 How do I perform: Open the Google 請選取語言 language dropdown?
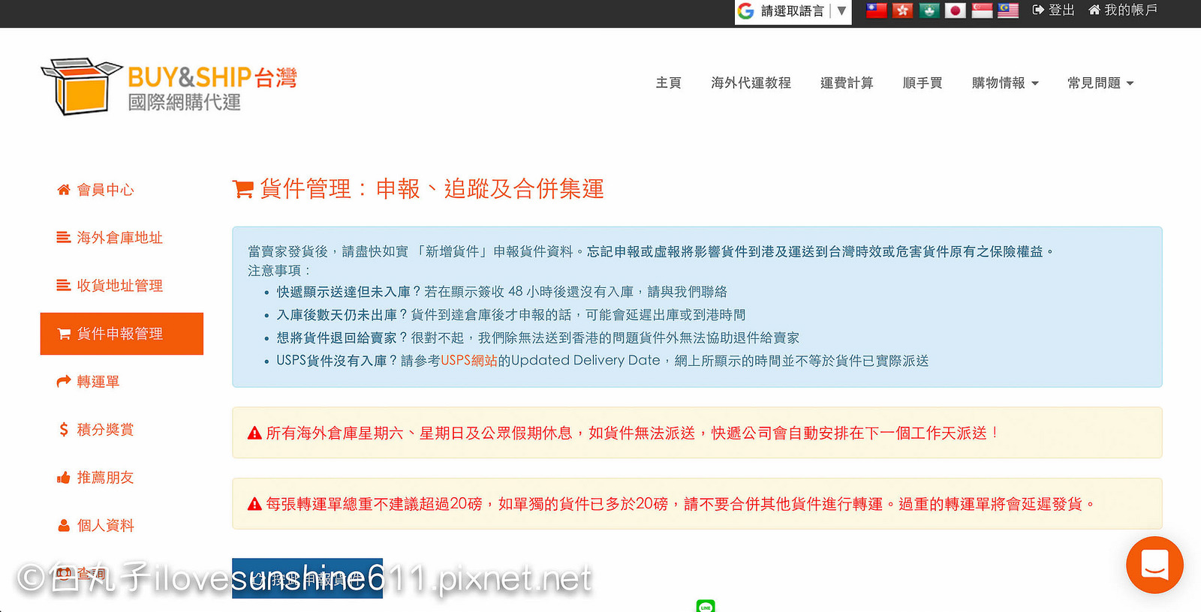pyautogui.click(x=793, y=11)
